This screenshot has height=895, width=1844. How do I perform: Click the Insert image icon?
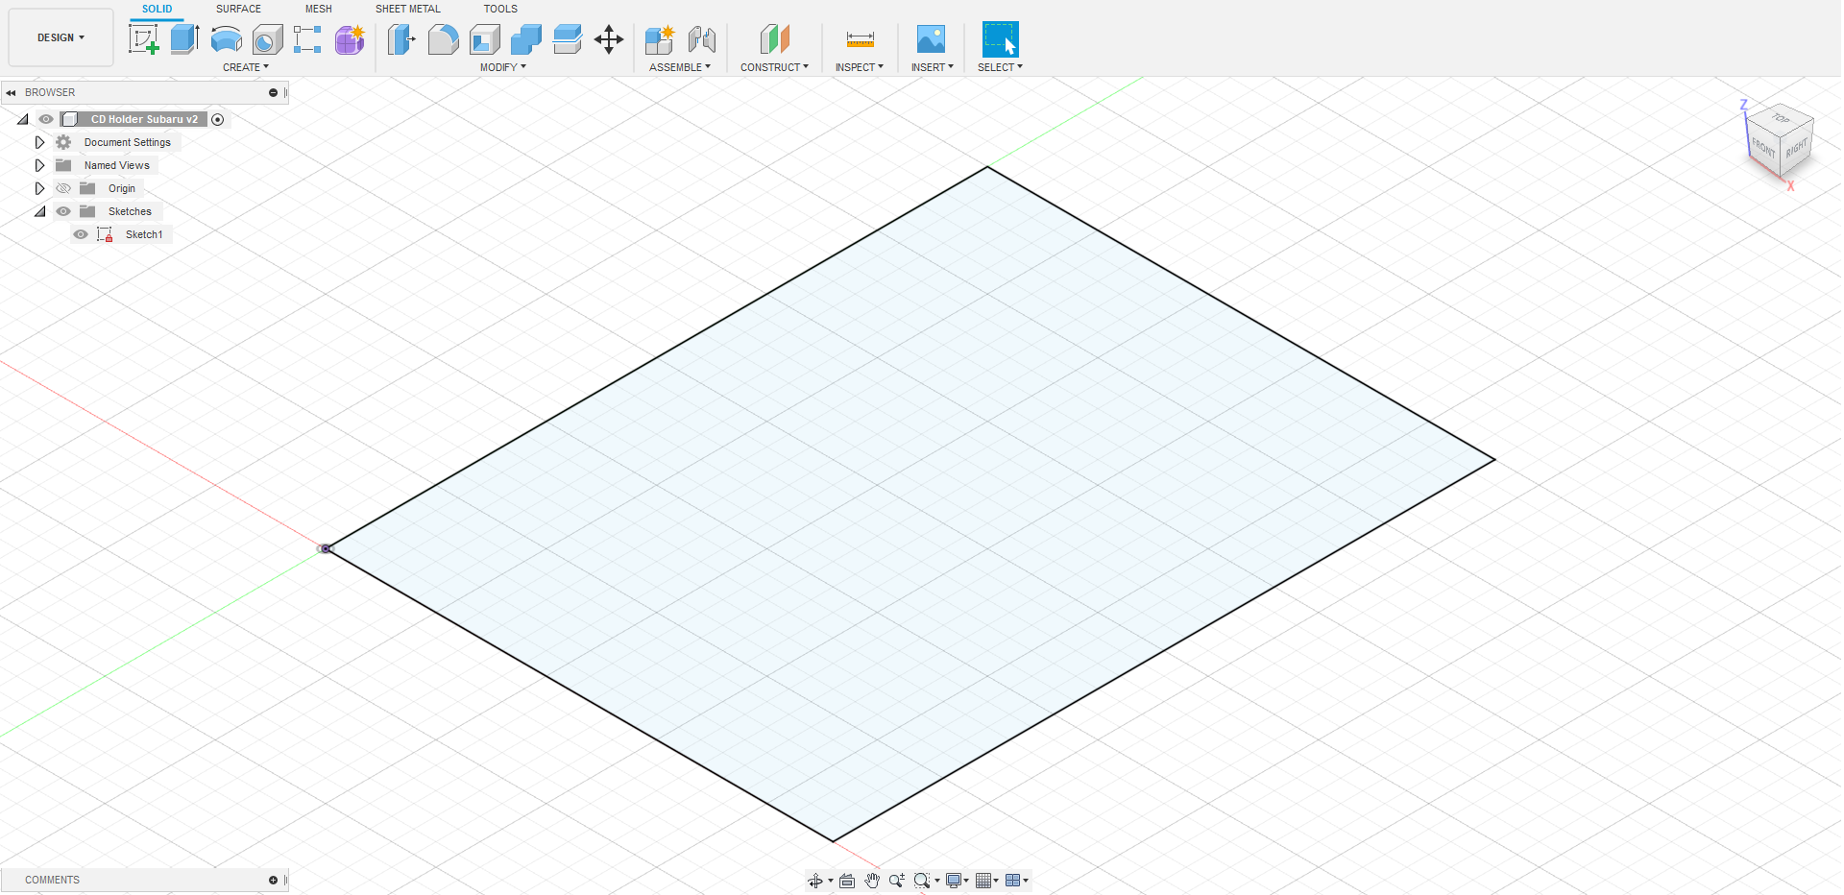click(931, 39)
